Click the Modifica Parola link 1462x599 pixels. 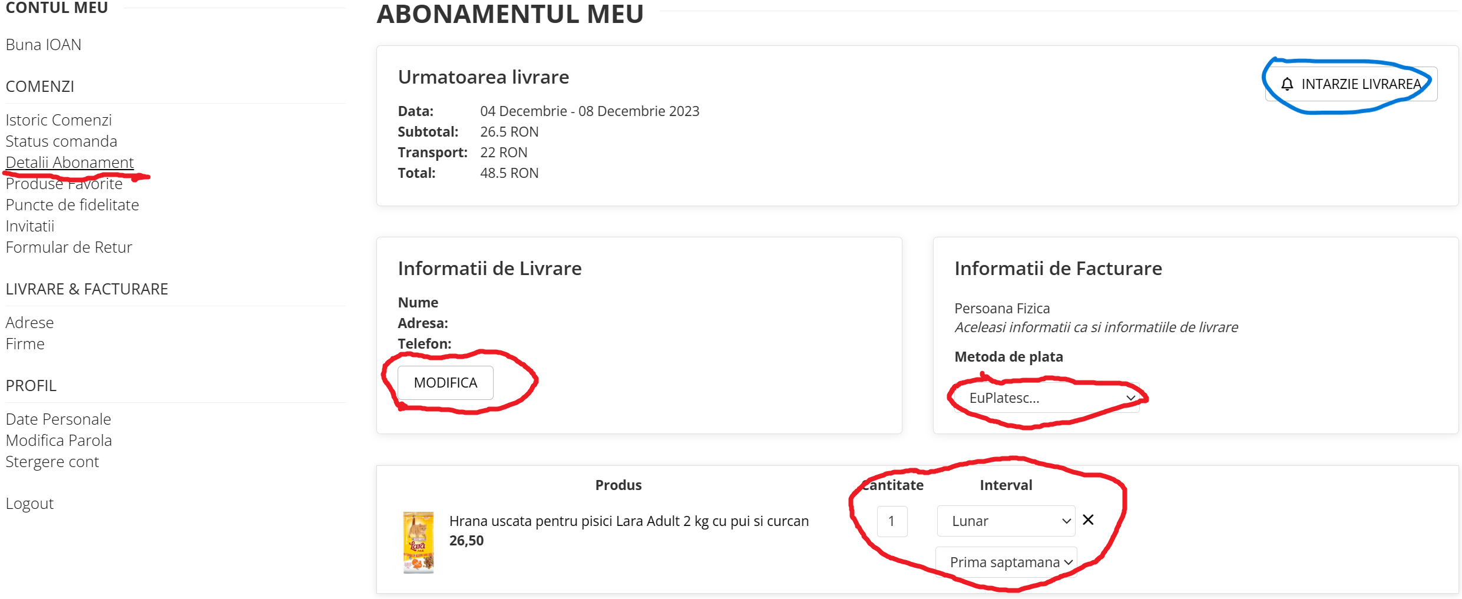click(x=58, y=441)
